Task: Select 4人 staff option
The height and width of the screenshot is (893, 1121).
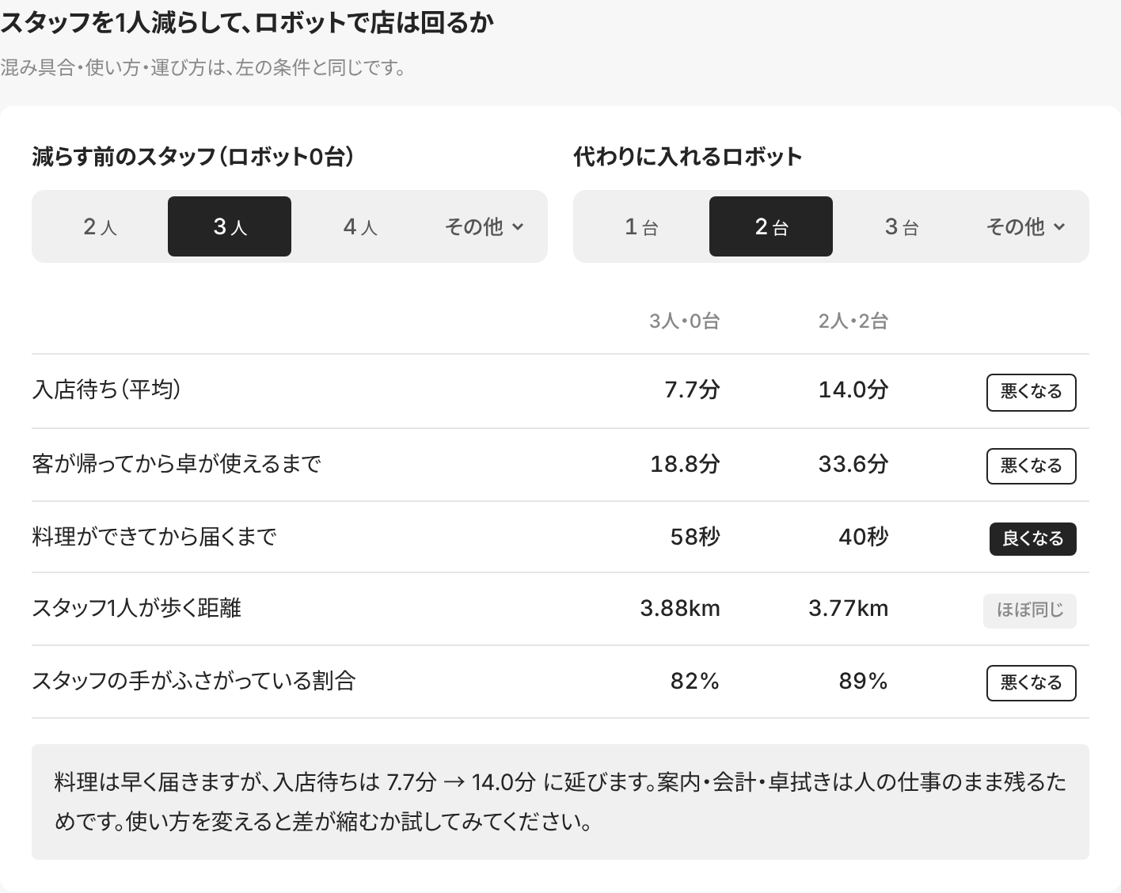Action: tap(359, 226)
